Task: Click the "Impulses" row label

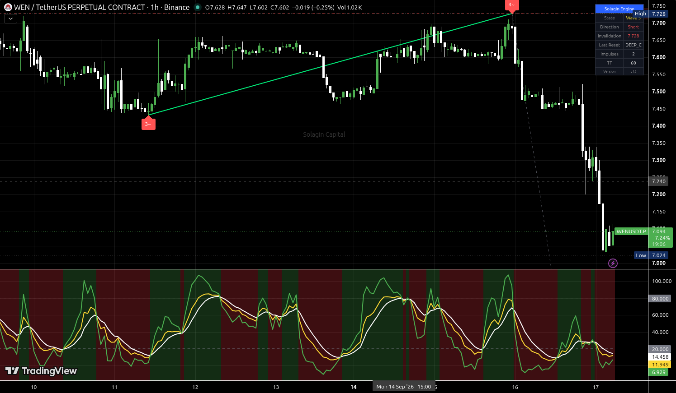Action: pos(610,54)
